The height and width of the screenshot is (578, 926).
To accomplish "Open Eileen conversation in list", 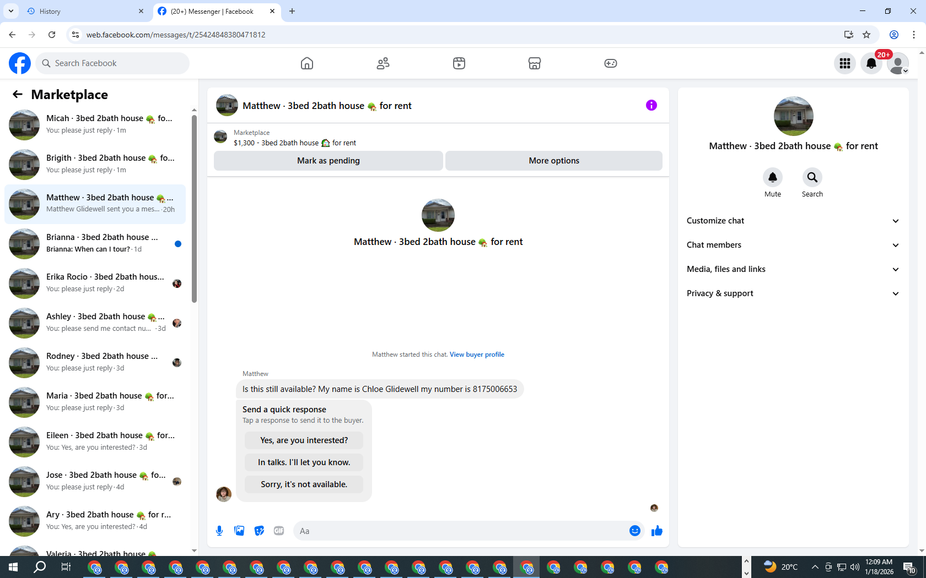I will pos(95,442).
